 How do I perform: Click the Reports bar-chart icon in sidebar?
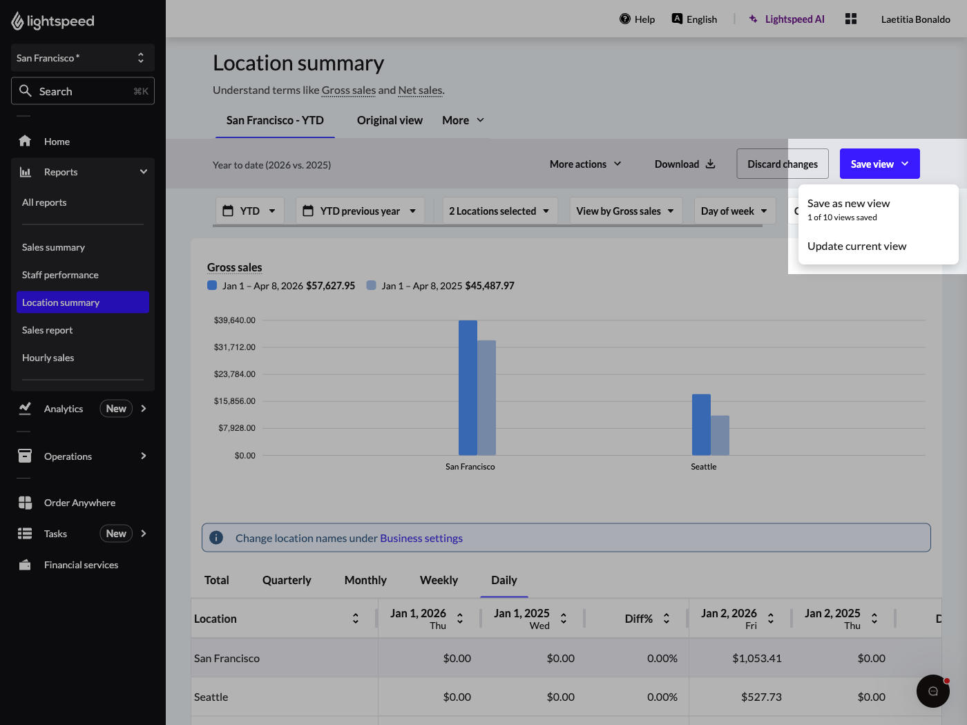click(25, 171)
